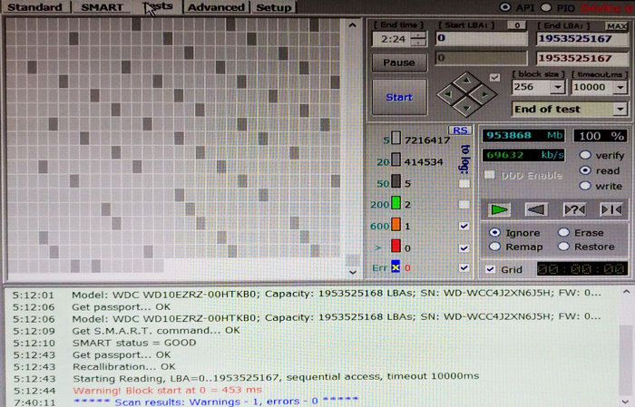635x407 pixels.
Task: Click the MAX button above End LBA
Action: coord(618,24)
